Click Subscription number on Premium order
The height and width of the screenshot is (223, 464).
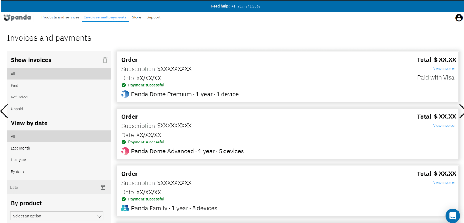(174, 69)
